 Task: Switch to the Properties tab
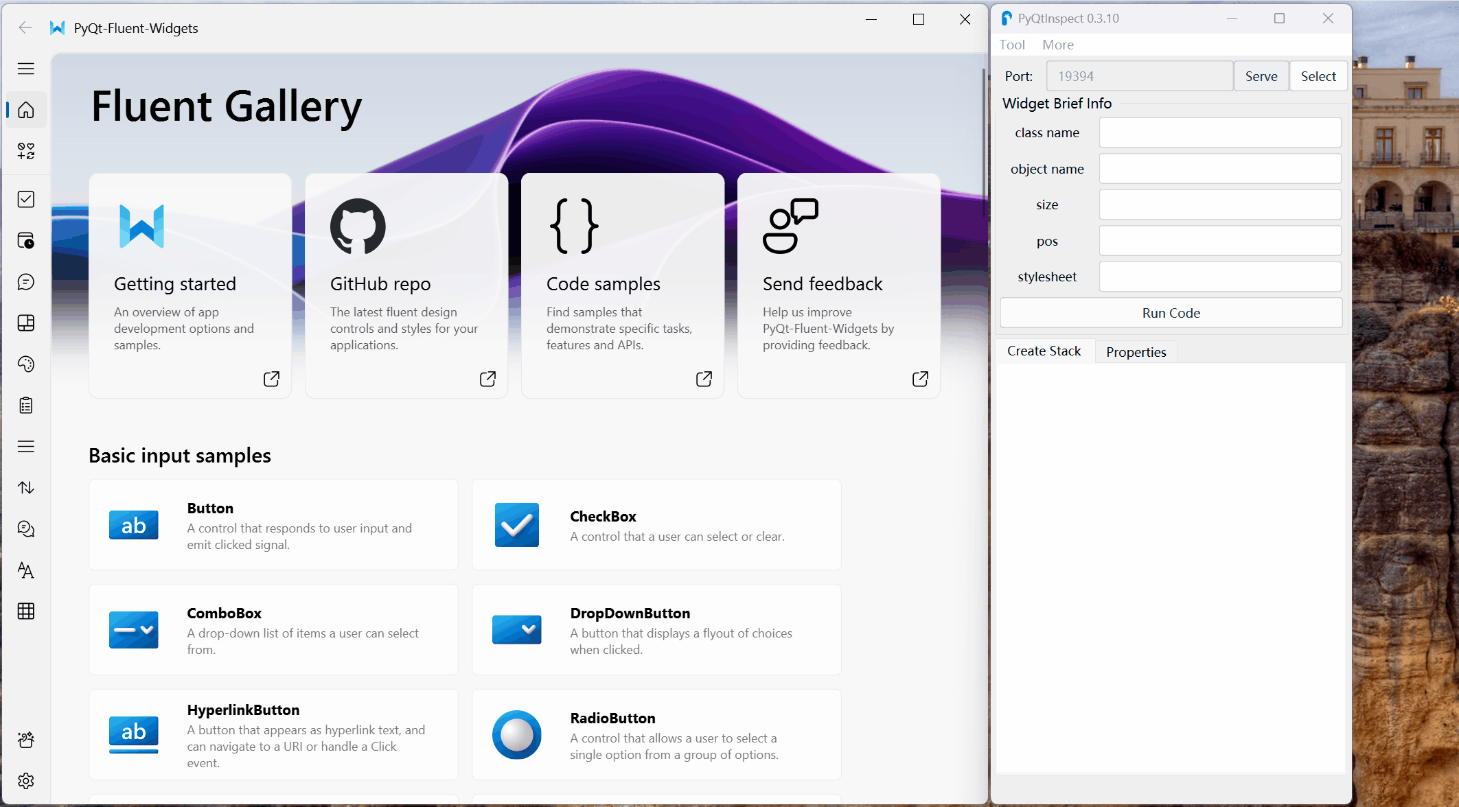point(1136,352)
